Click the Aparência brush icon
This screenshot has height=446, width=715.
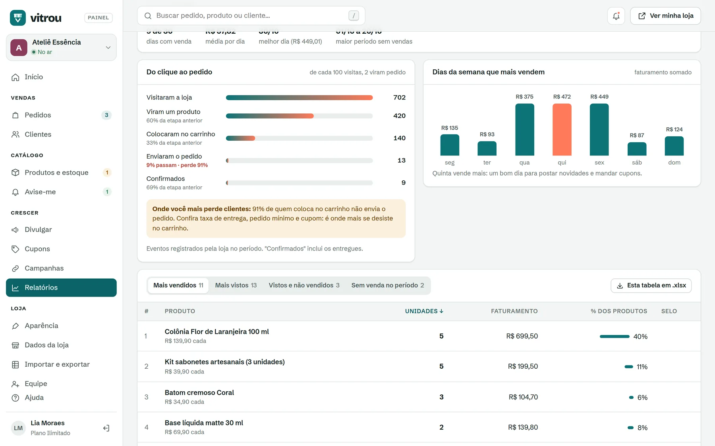(15, 326)
